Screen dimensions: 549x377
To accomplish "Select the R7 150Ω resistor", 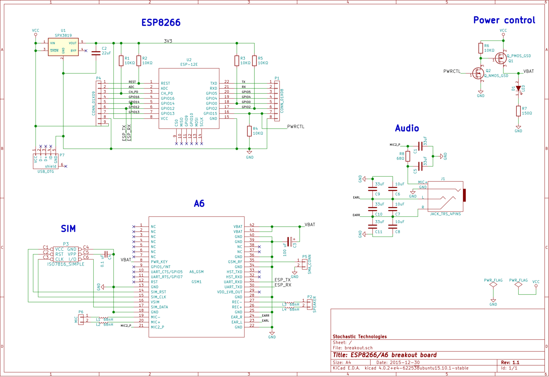I will click(518, 111).
